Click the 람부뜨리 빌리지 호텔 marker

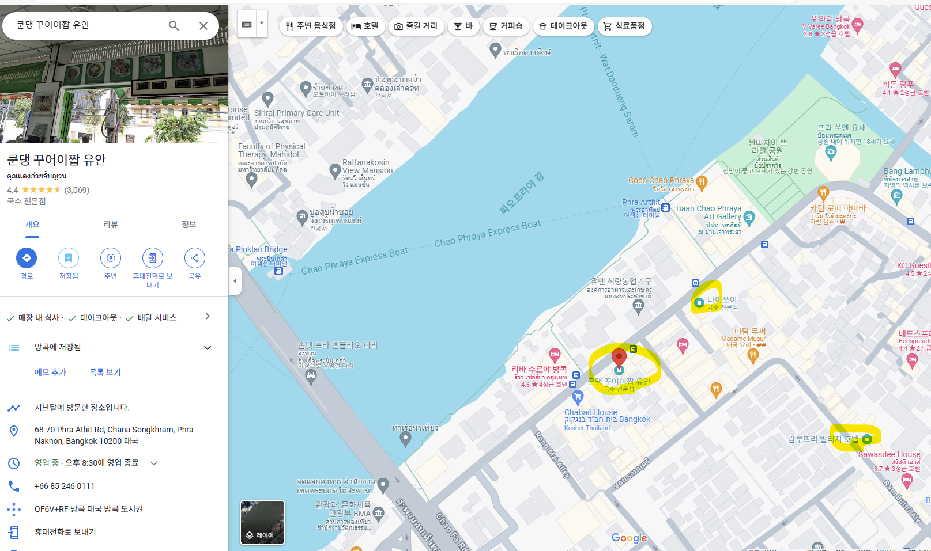point(867,439)
